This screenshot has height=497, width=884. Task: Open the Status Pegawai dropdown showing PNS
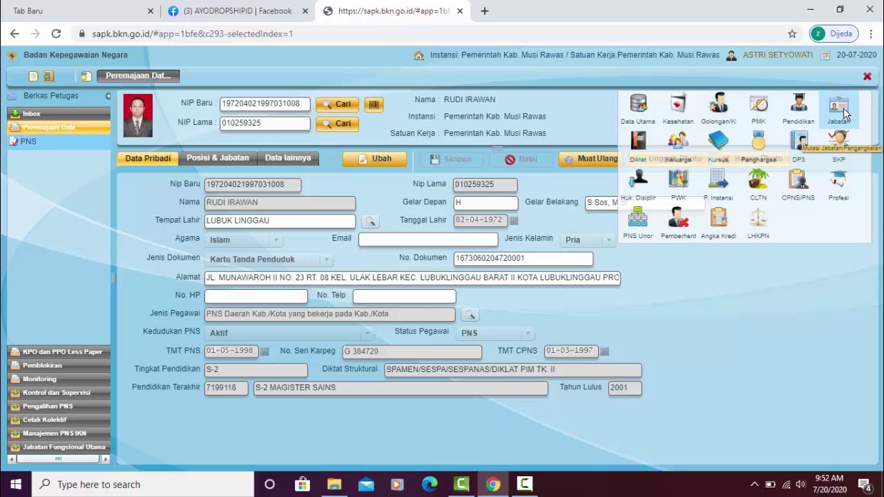coord(495,333)
